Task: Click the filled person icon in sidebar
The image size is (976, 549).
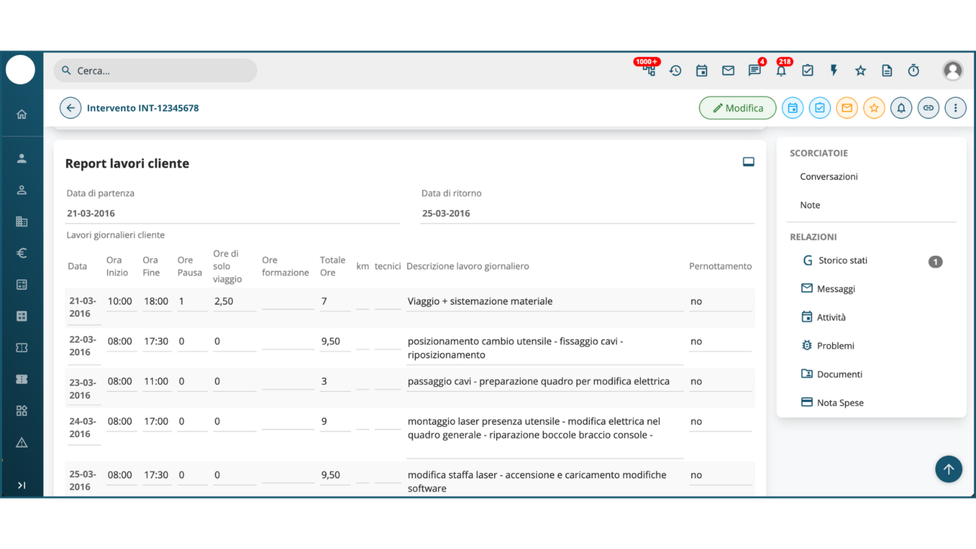Action: click(x=21, y=159)
